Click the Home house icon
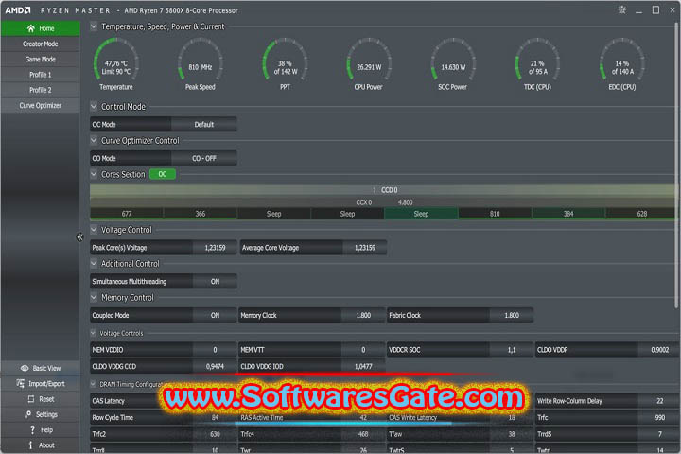The width and height of the screenshot is (681, 454). coord(31,28)
